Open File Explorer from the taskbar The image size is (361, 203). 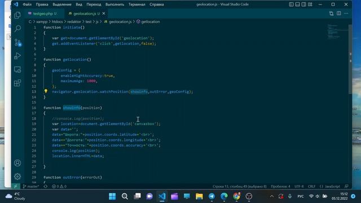pyautogui.click(x=199, y=196)
